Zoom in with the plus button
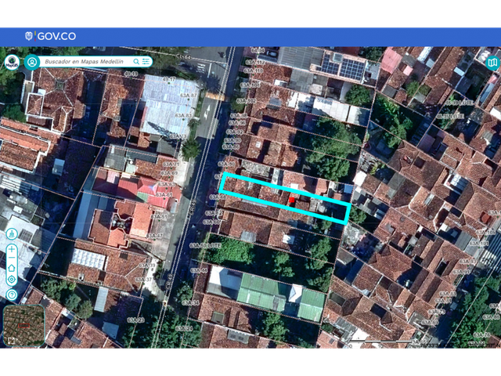The image size is (501, 376). click(12, 249)
